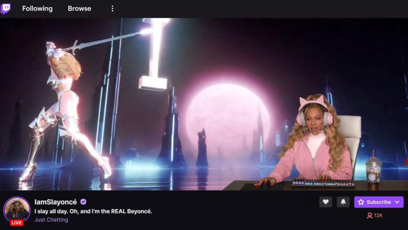Open the Following page
408x230 pixels.
click(x=37, y=8)
